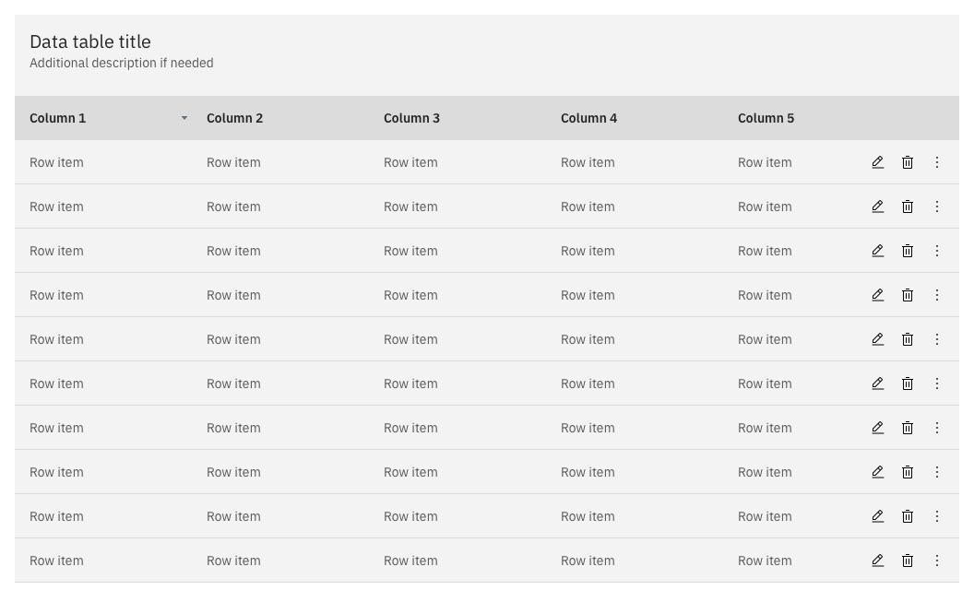Click trash icon in fifth row

908,339
